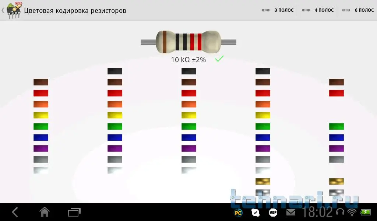Select blue in multiplier column
377x221 pixels.
(263, 137)
